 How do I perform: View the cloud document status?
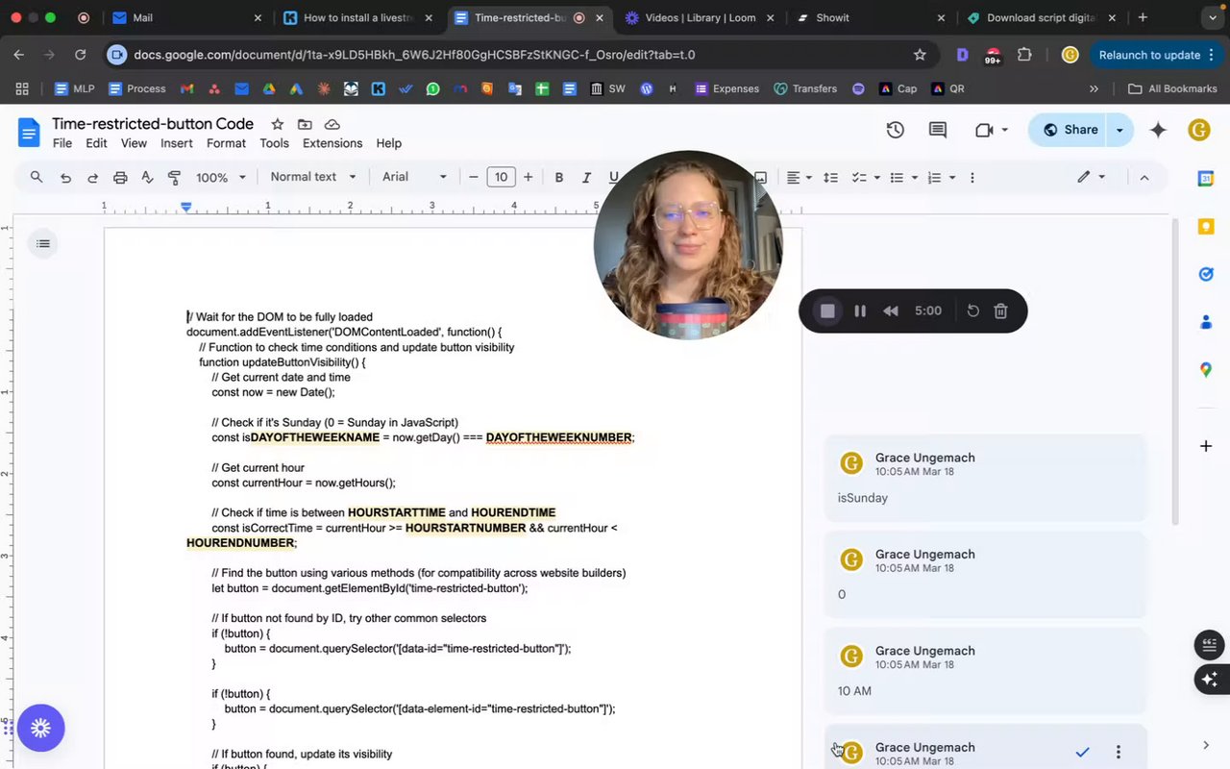(332, 124)
